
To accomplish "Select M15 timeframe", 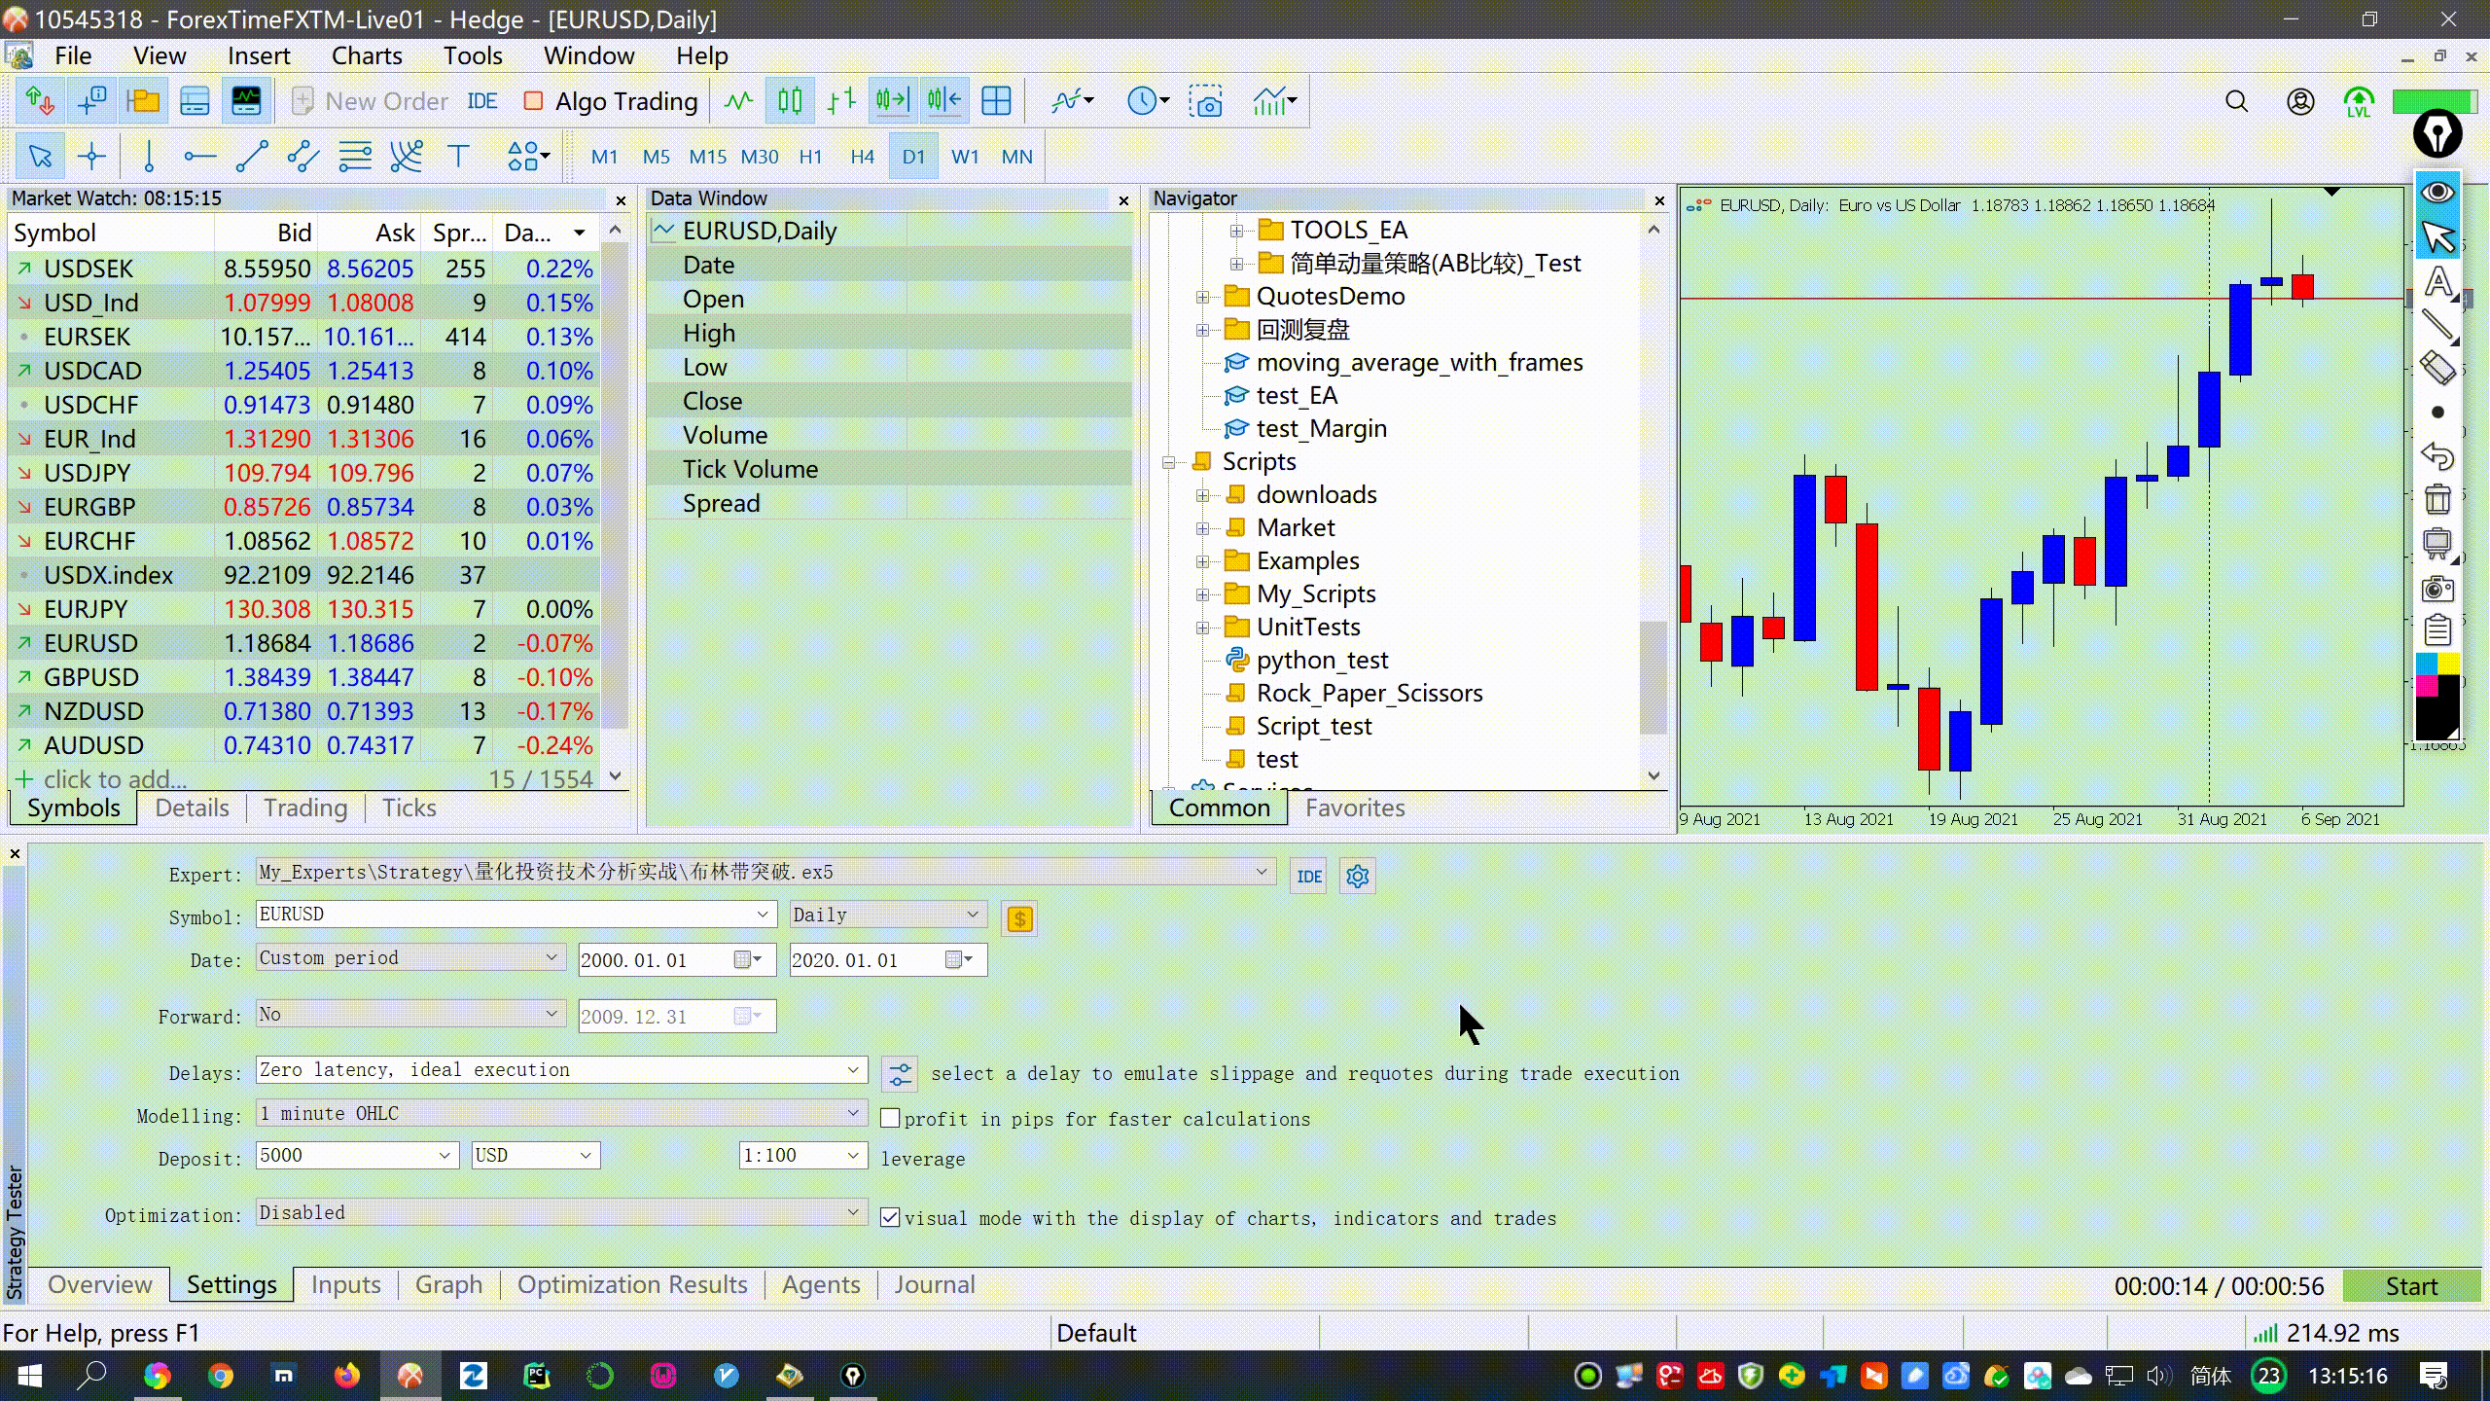I will pos(707,157).
